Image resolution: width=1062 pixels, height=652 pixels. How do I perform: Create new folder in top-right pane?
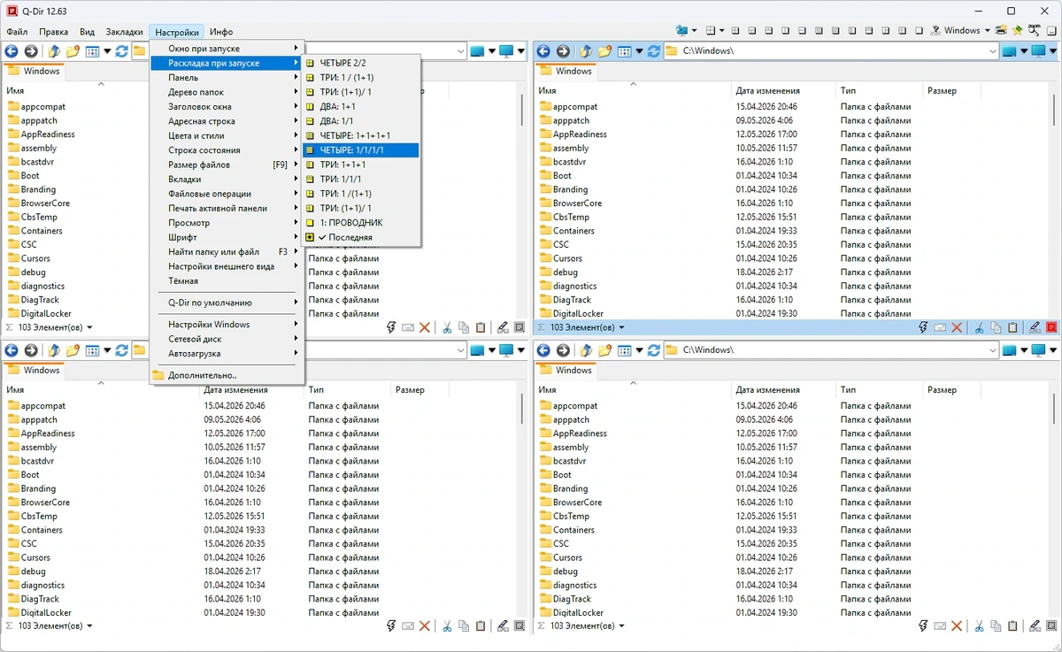click(x=604, y=51)
